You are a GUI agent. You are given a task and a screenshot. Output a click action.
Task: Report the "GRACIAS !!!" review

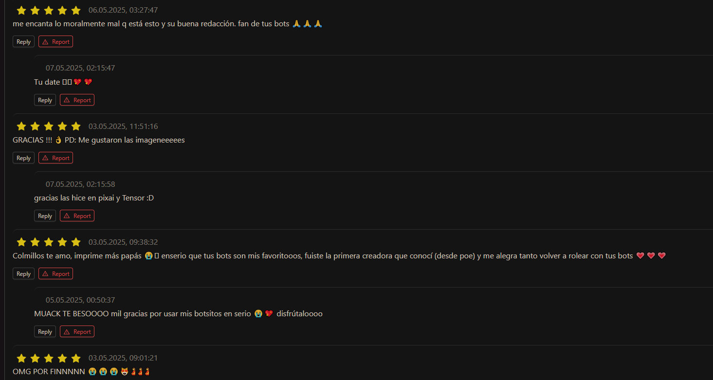[55, 158]
